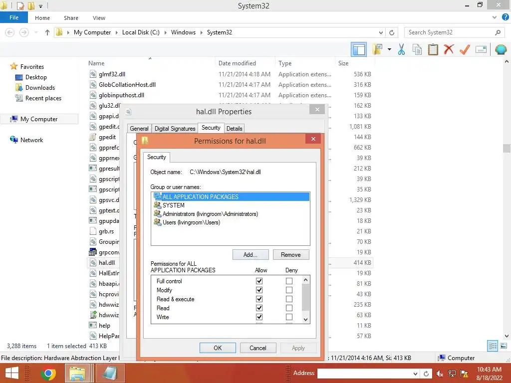Screen dimensions: 511x383
Task: Check Deny for Read & execute
Action: (x=289, y=299)
